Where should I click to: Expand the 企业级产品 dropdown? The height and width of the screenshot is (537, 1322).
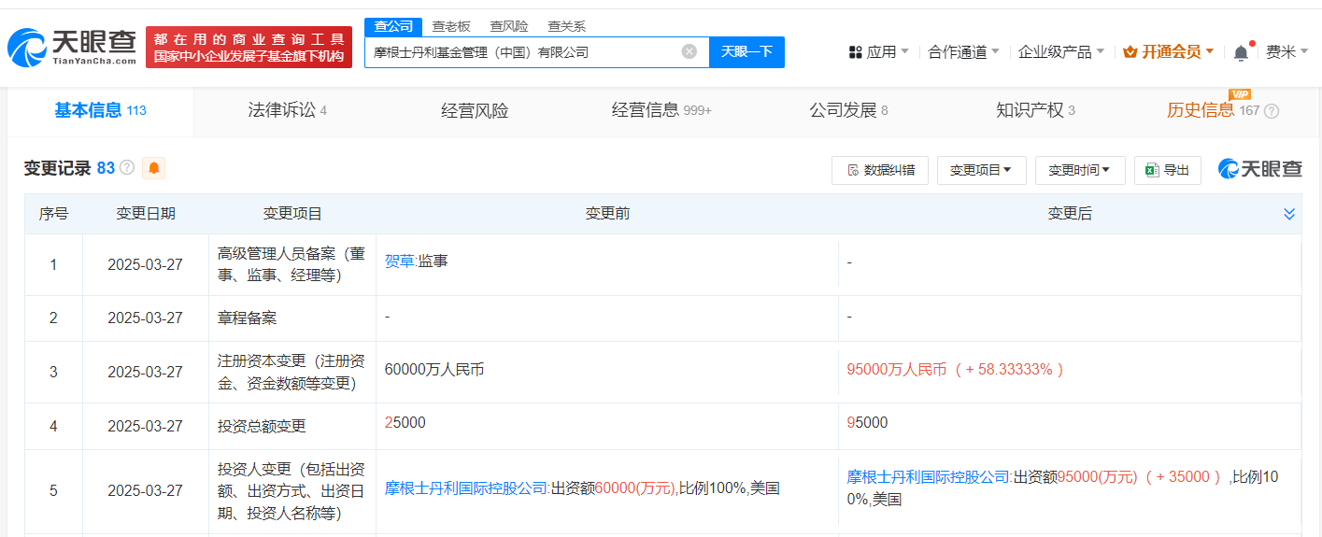pyautogui.click(x=1060, y=52)
